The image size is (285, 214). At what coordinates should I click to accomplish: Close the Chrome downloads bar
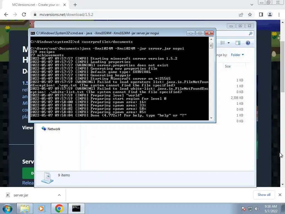click(280, 195)
